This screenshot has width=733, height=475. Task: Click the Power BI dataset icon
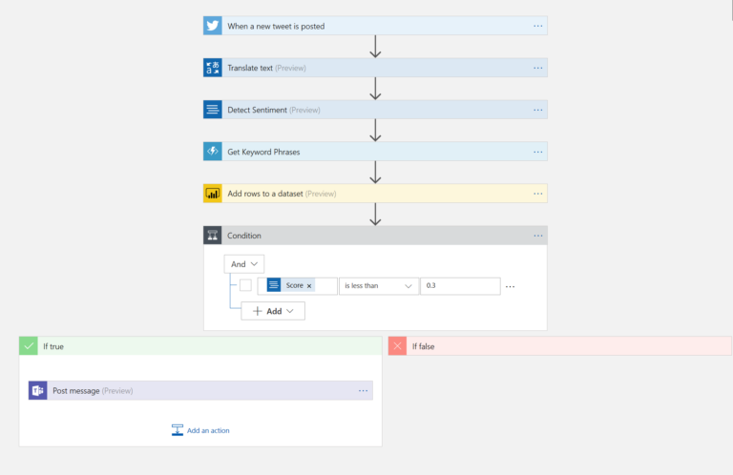(x=212, y=194)
